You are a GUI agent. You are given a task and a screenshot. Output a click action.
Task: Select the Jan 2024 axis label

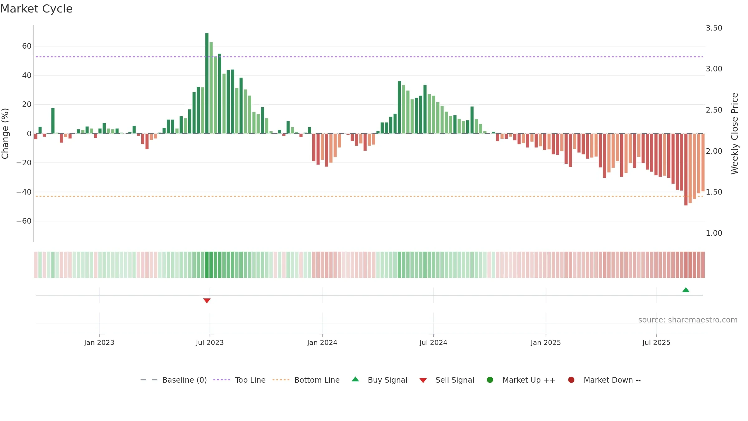click(x=322, y=342)
